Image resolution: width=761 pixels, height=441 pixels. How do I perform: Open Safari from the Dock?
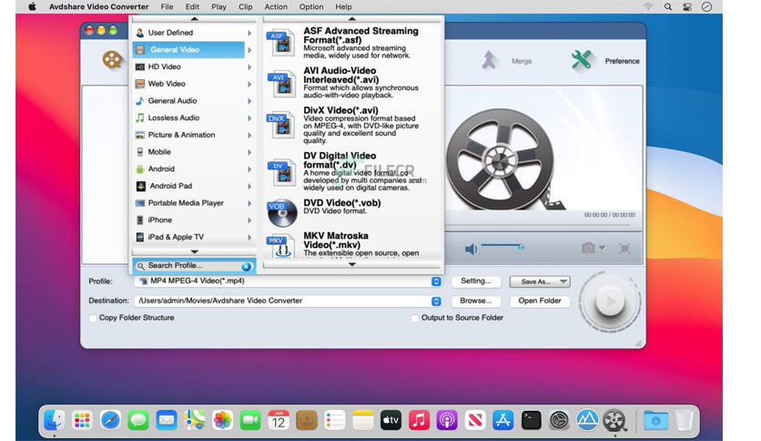pyautogui.click(x=110, y=420)
